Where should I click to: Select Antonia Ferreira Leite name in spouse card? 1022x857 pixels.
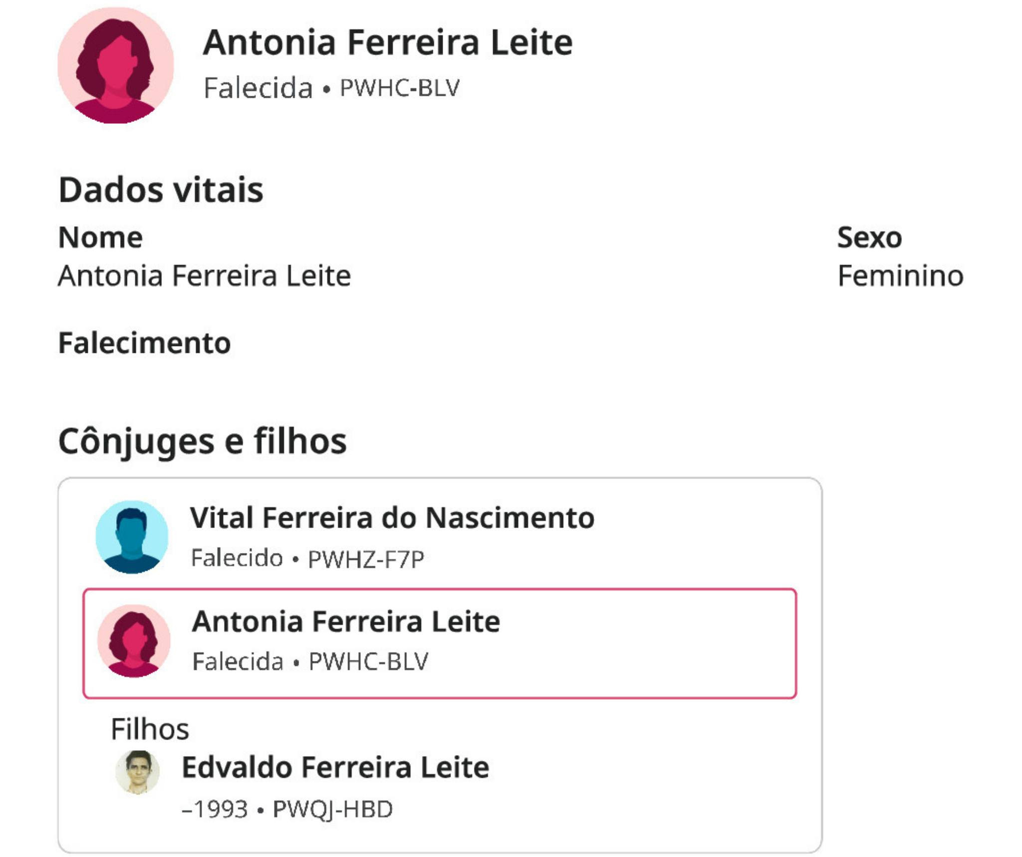click(x=346, y=621)
